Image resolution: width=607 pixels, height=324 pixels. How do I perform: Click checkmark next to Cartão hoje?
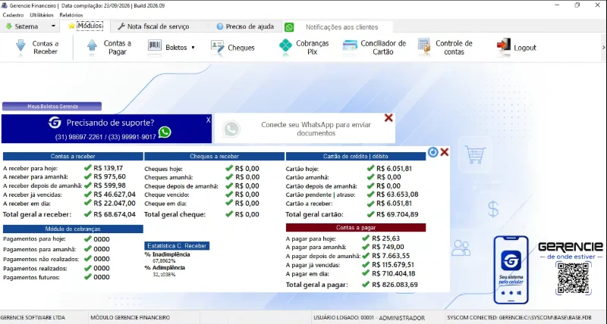pos(370,168)
